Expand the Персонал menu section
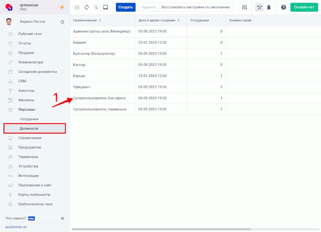Screen dimensions: 321x232 [27, 109]
